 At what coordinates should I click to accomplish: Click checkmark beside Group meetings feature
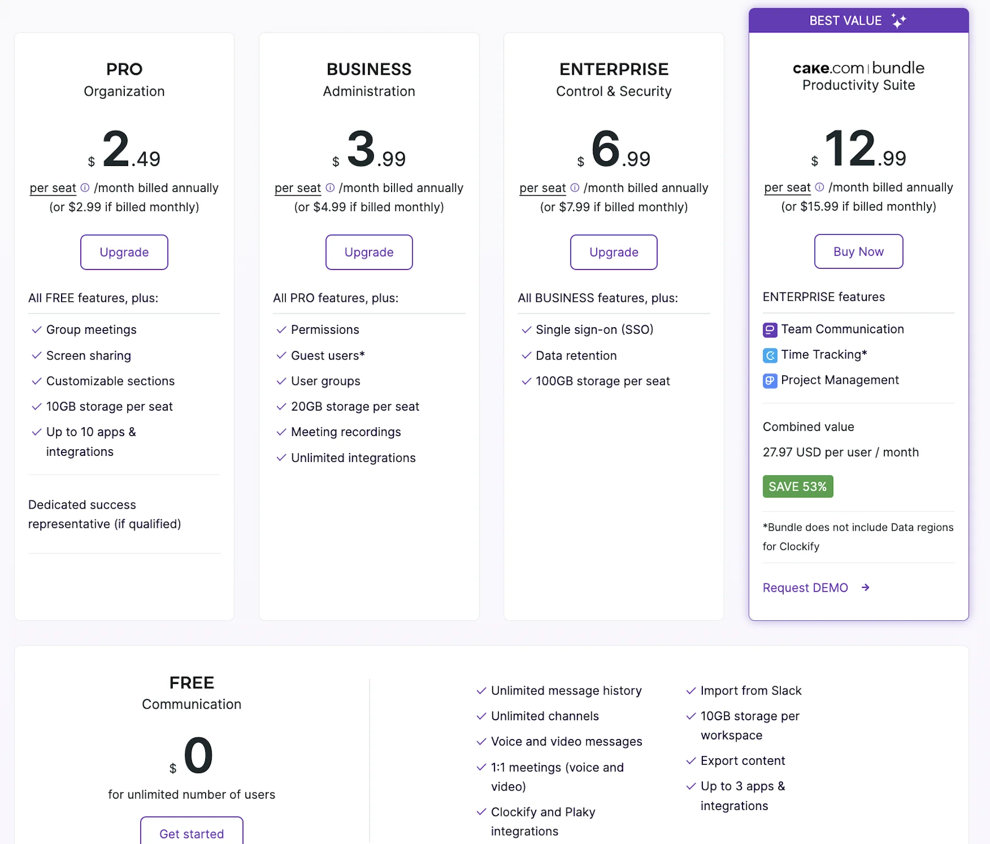(x=36, y=329)
